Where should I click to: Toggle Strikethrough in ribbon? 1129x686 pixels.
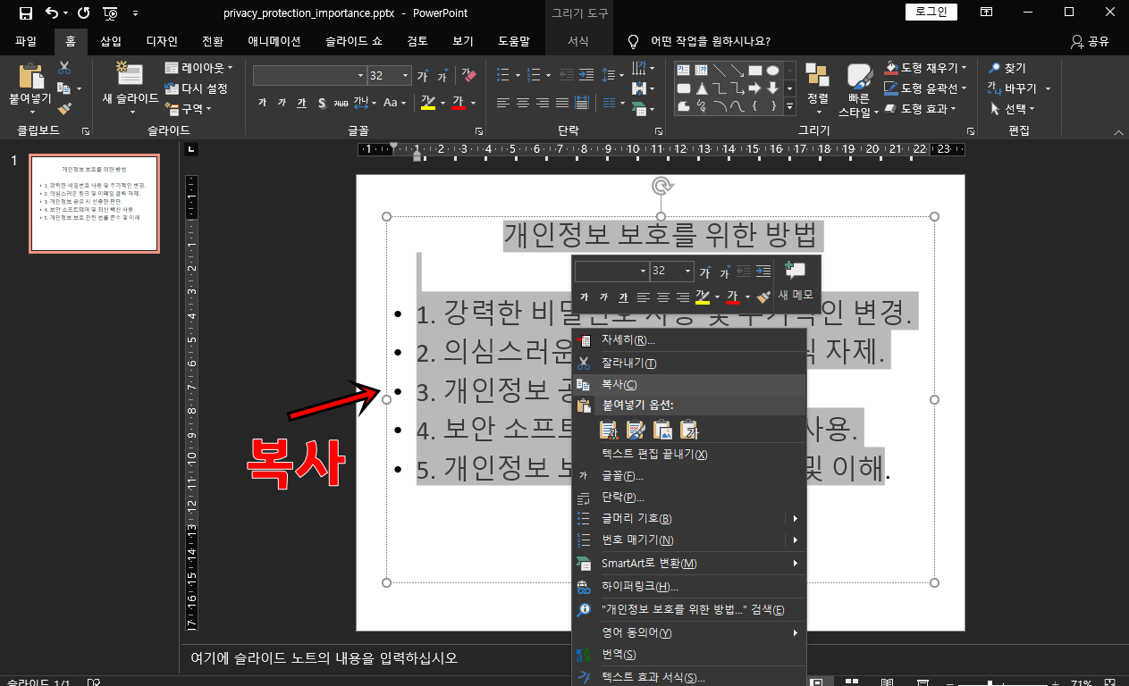coord(341,103)
